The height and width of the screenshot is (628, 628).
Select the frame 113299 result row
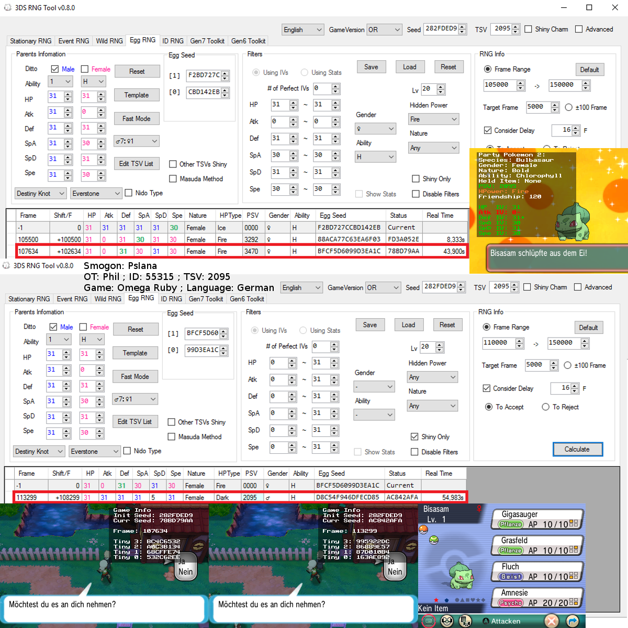[x=240, y=497]
